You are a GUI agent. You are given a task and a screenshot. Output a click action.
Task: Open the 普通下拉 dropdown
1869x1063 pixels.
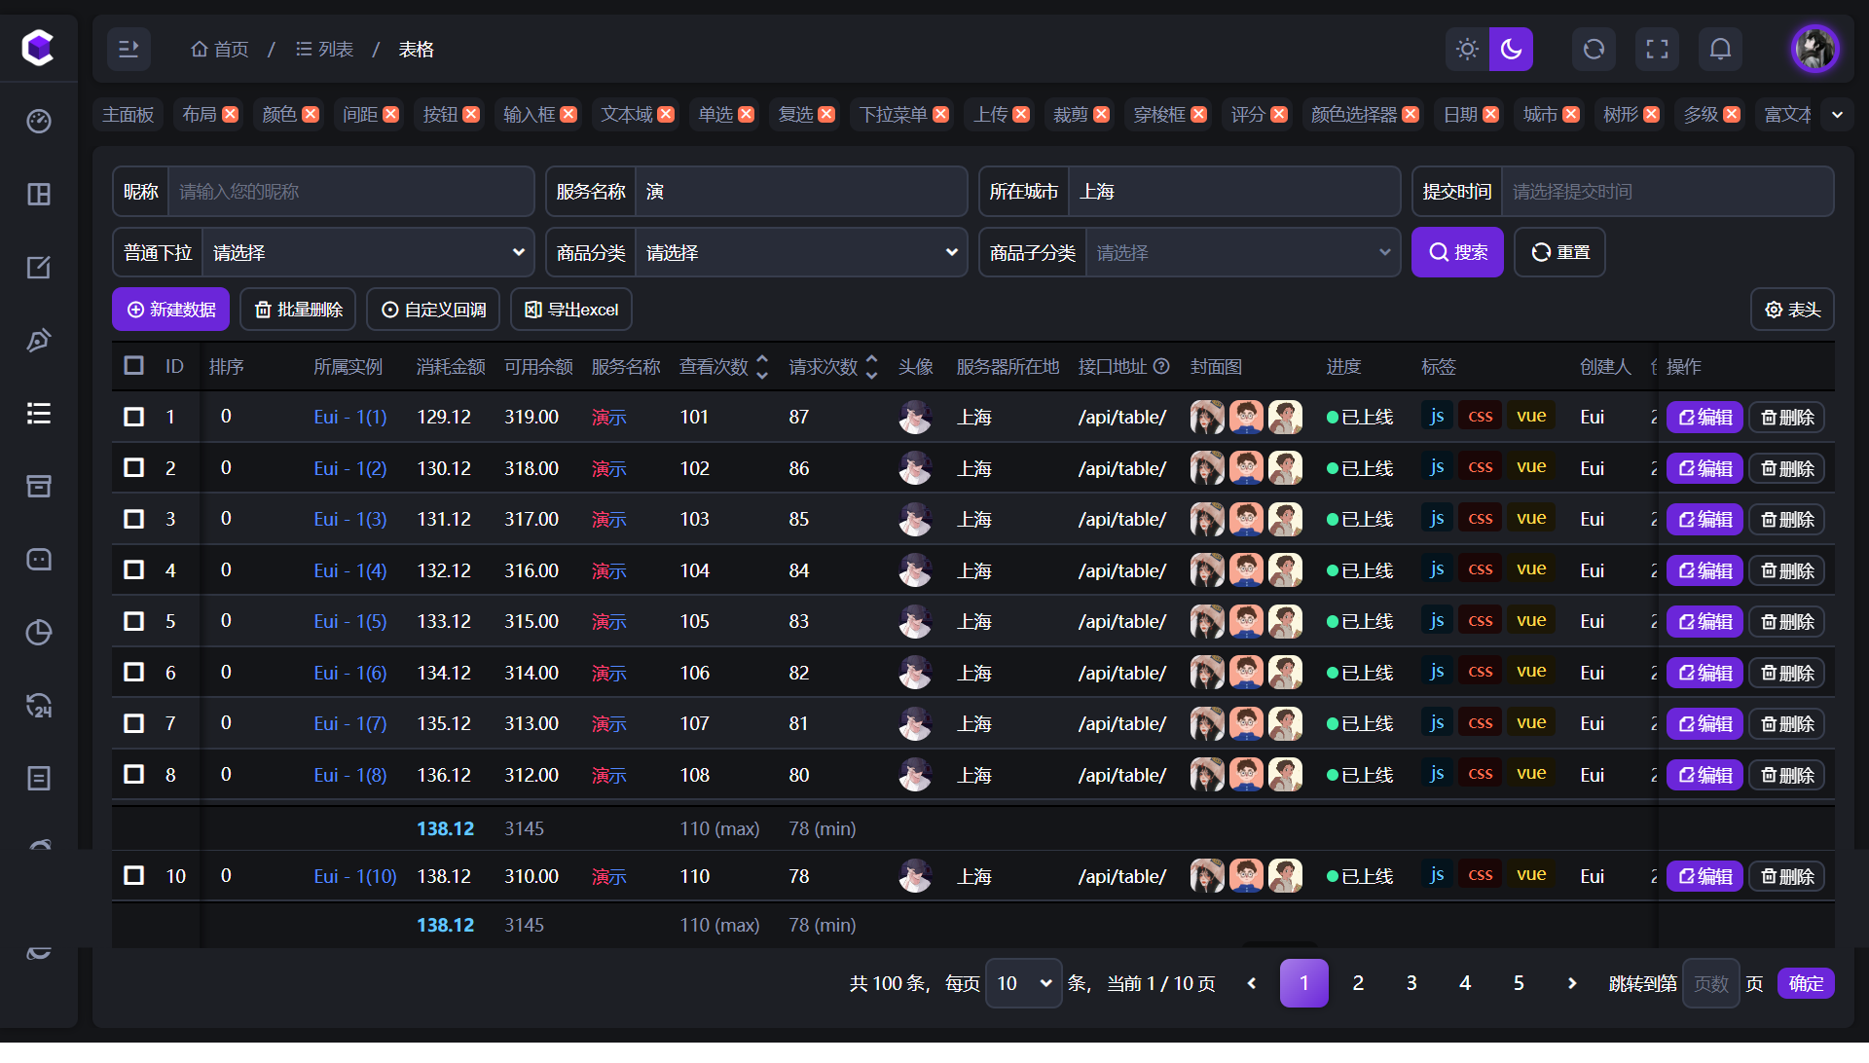tap(368, 253)
